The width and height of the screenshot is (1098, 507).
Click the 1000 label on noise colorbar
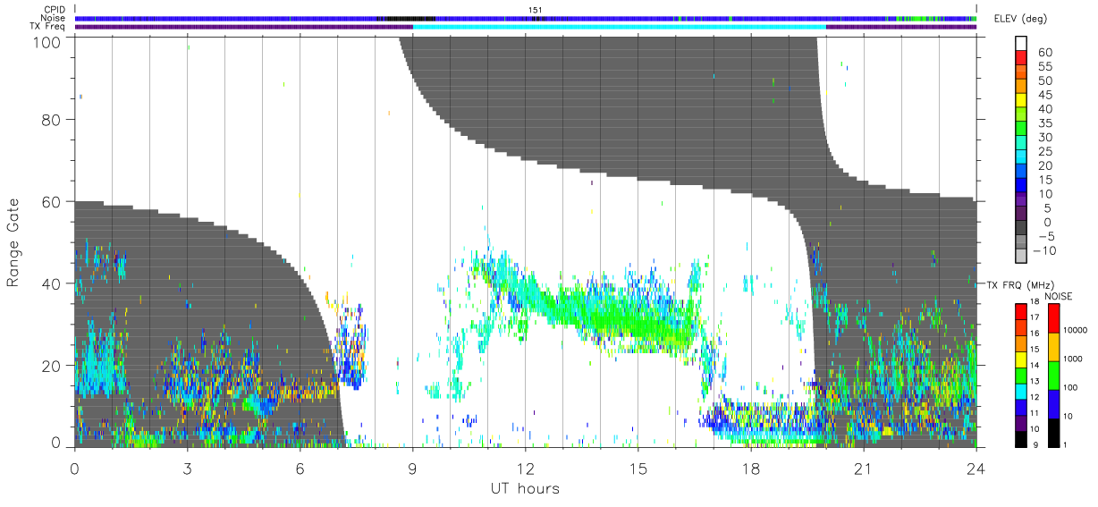[x=1074, y=359]
